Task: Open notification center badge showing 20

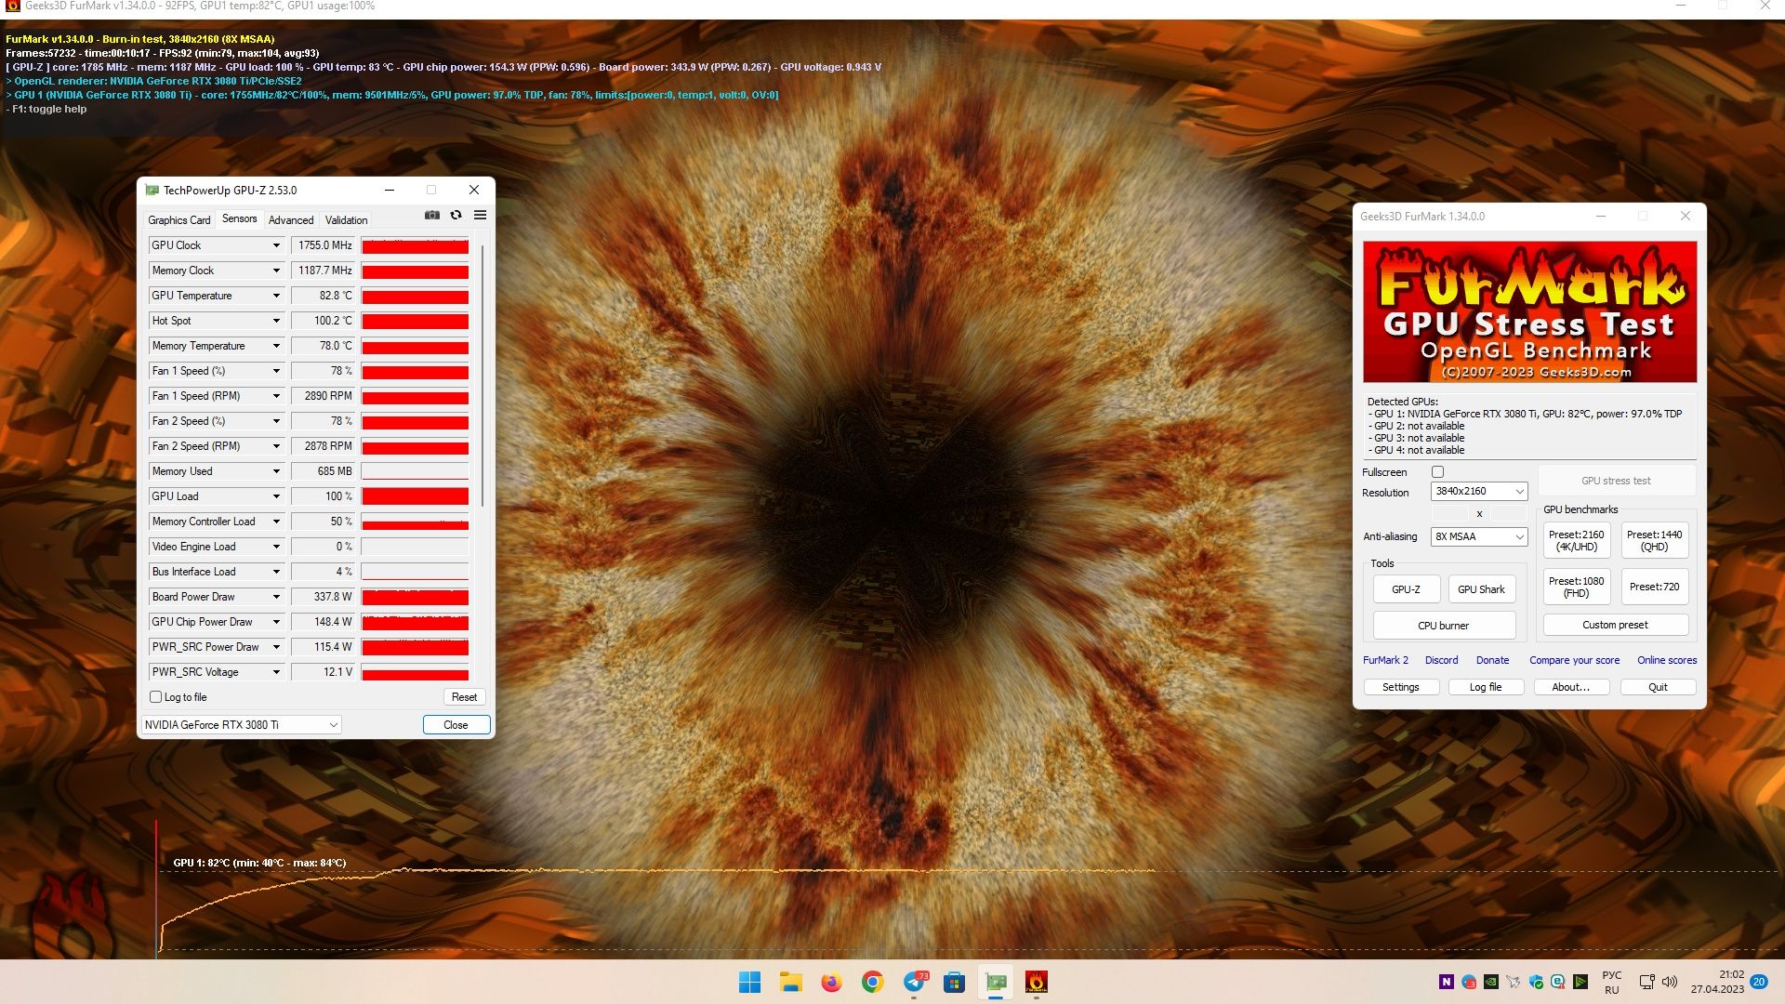Action: coord(1759,982)
